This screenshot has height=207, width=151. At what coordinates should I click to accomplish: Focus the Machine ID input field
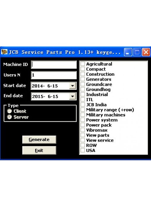pyautogui.click(x=54, y=65)
